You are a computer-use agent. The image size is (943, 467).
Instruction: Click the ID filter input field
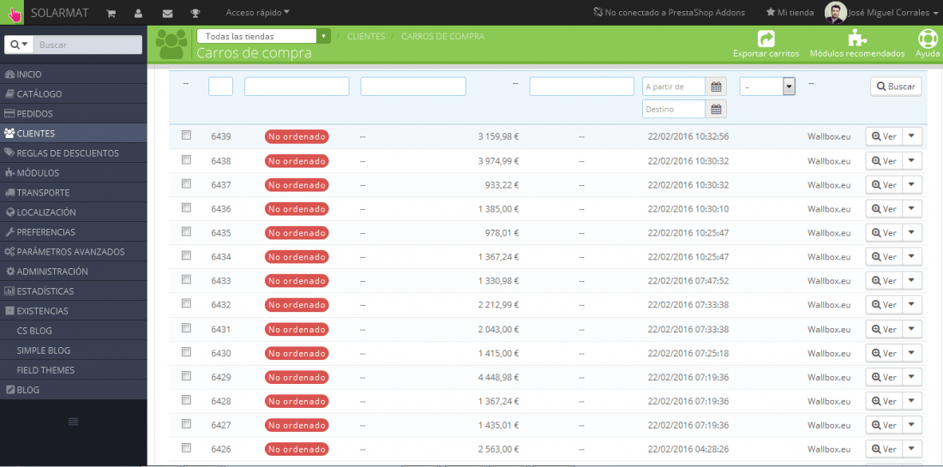(x=220, y=87)
